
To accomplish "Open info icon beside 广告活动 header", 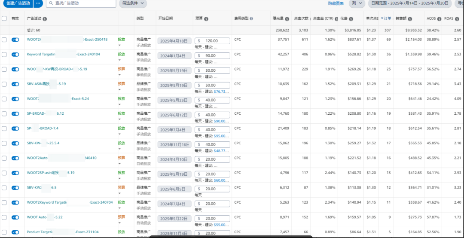I will click(45, 18).
